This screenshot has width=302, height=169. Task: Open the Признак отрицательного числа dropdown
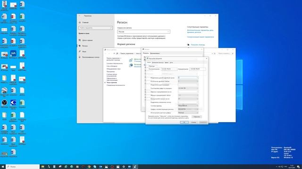point(188,92)
